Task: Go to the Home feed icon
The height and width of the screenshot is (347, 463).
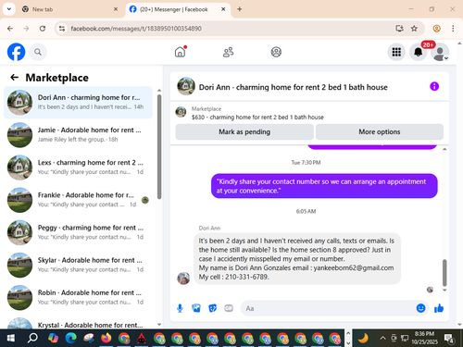Action: click(x=180, y=52)
